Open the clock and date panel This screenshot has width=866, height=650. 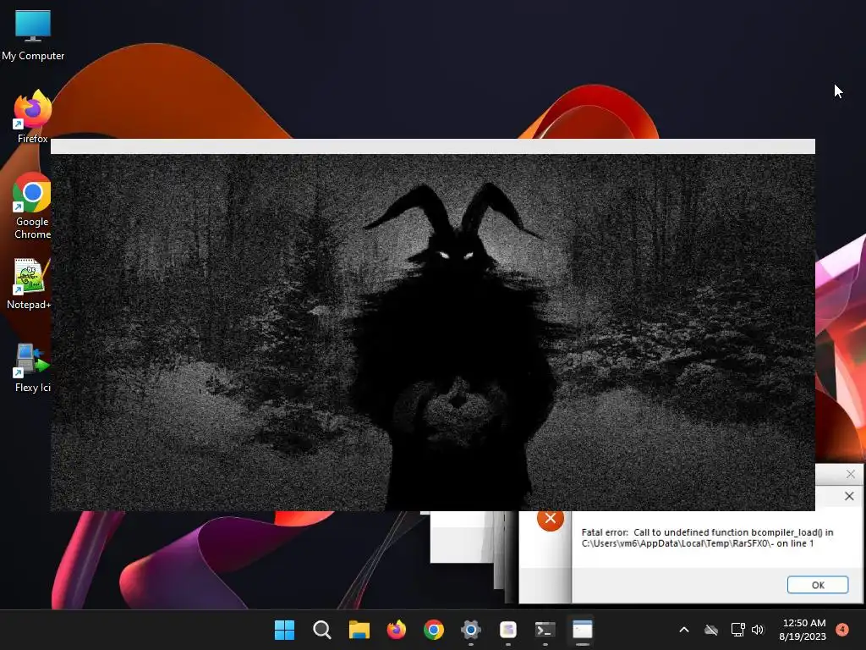[803, 630]
